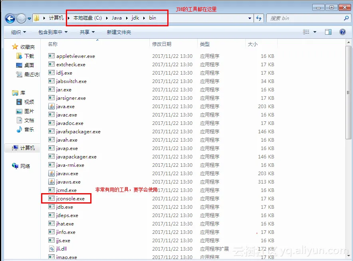Open 音乐 library in sidebar
Viewport: 353px width, 261px height.
[x=25, y=129]
